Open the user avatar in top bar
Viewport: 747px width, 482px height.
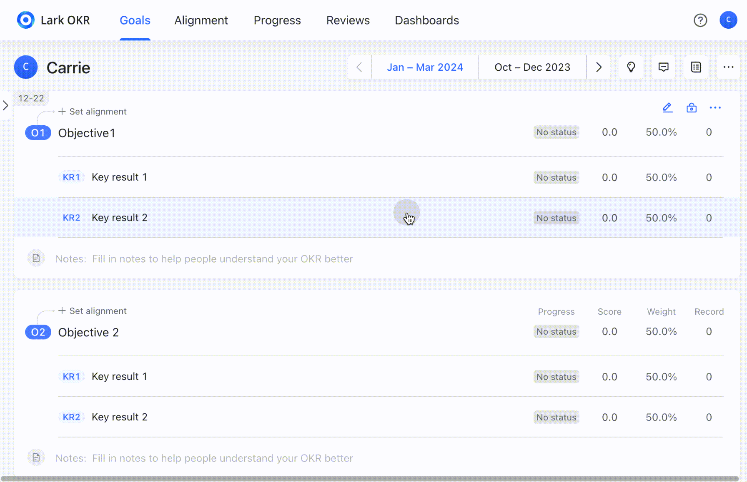(728, 20)
